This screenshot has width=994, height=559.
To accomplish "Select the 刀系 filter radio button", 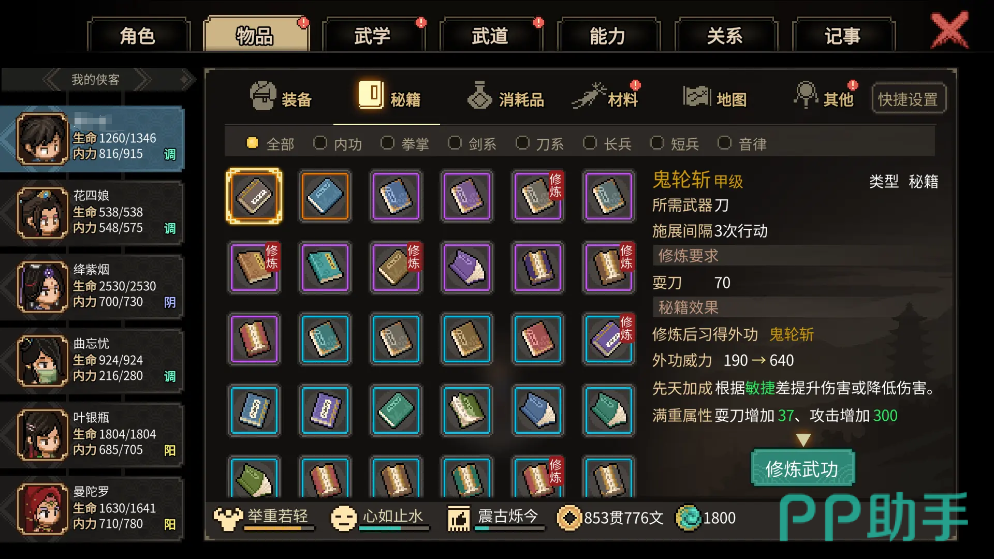I will point(523,143).
